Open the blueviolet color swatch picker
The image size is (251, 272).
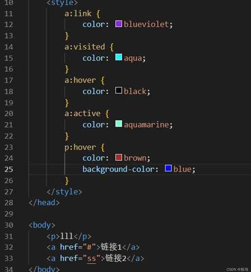pyautogui.click(x=118, y=24)
